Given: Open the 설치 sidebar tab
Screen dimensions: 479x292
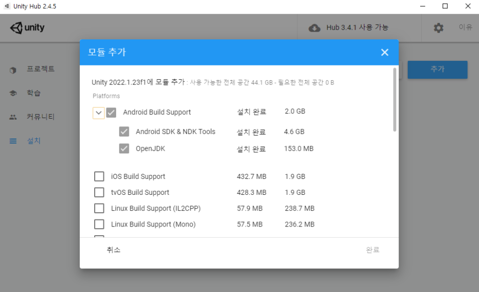Looking at the screenshot, I should click(34, 141).
